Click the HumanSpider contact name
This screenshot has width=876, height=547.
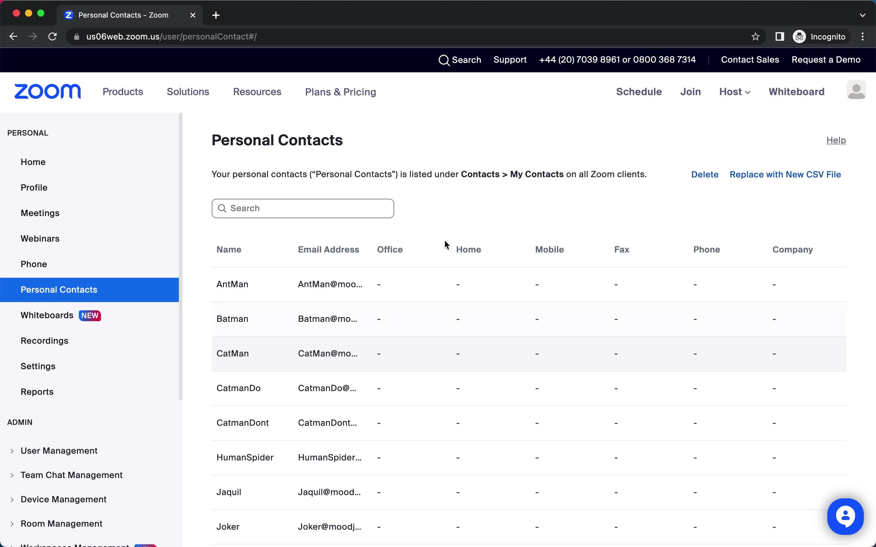[x=245, y=458]
